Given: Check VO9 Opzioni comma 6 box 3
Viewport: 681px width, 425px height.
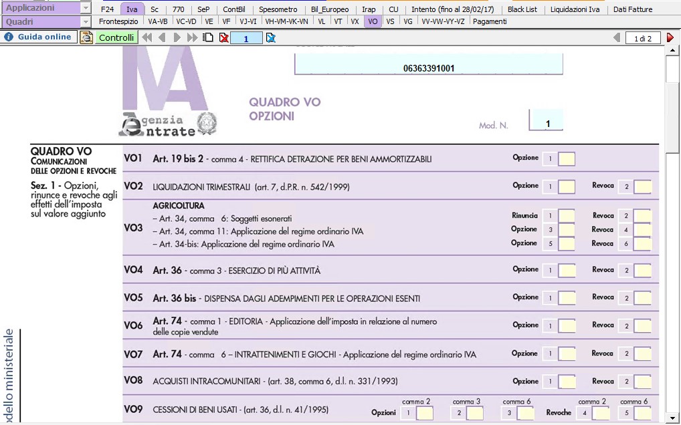Looking at the screenshot, I should pos(526,413).
